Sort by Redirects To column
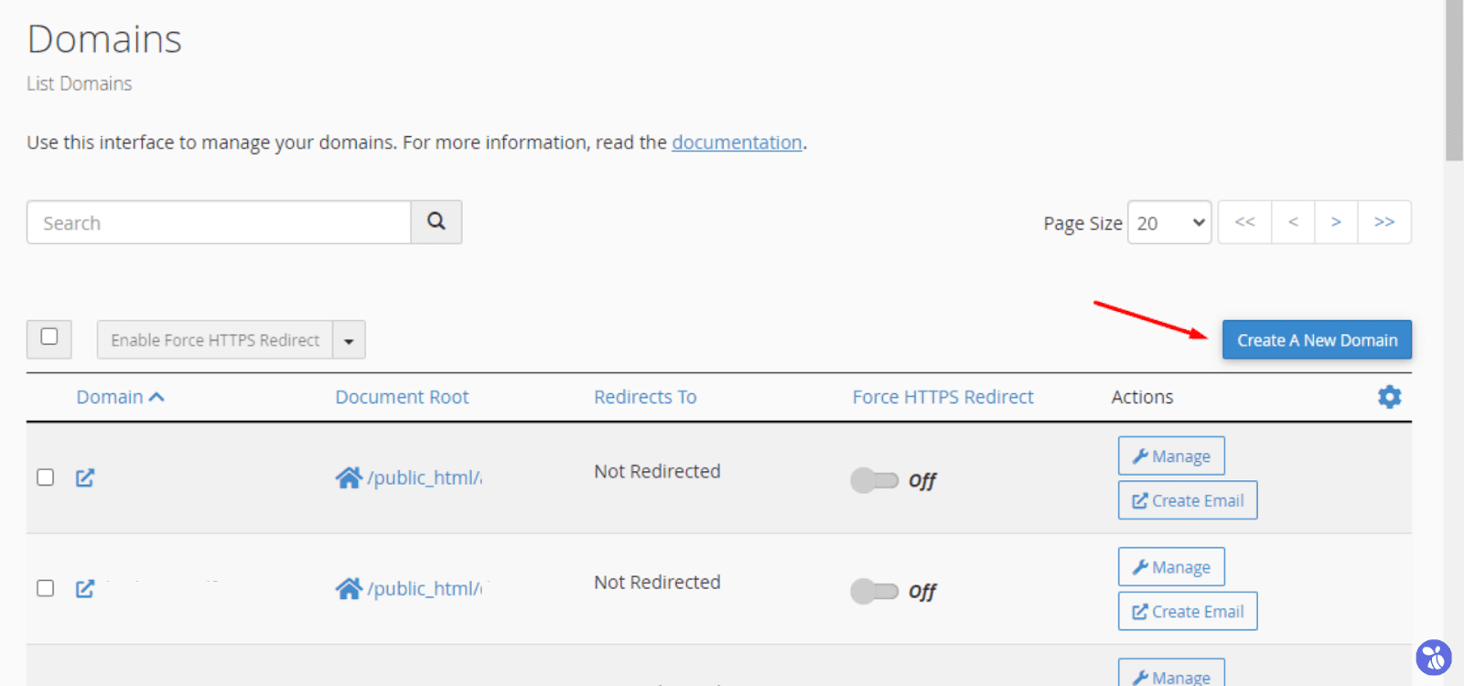The width and height of the screenshot is (1464, 686). pyautogui.click(x=645, y=397)
